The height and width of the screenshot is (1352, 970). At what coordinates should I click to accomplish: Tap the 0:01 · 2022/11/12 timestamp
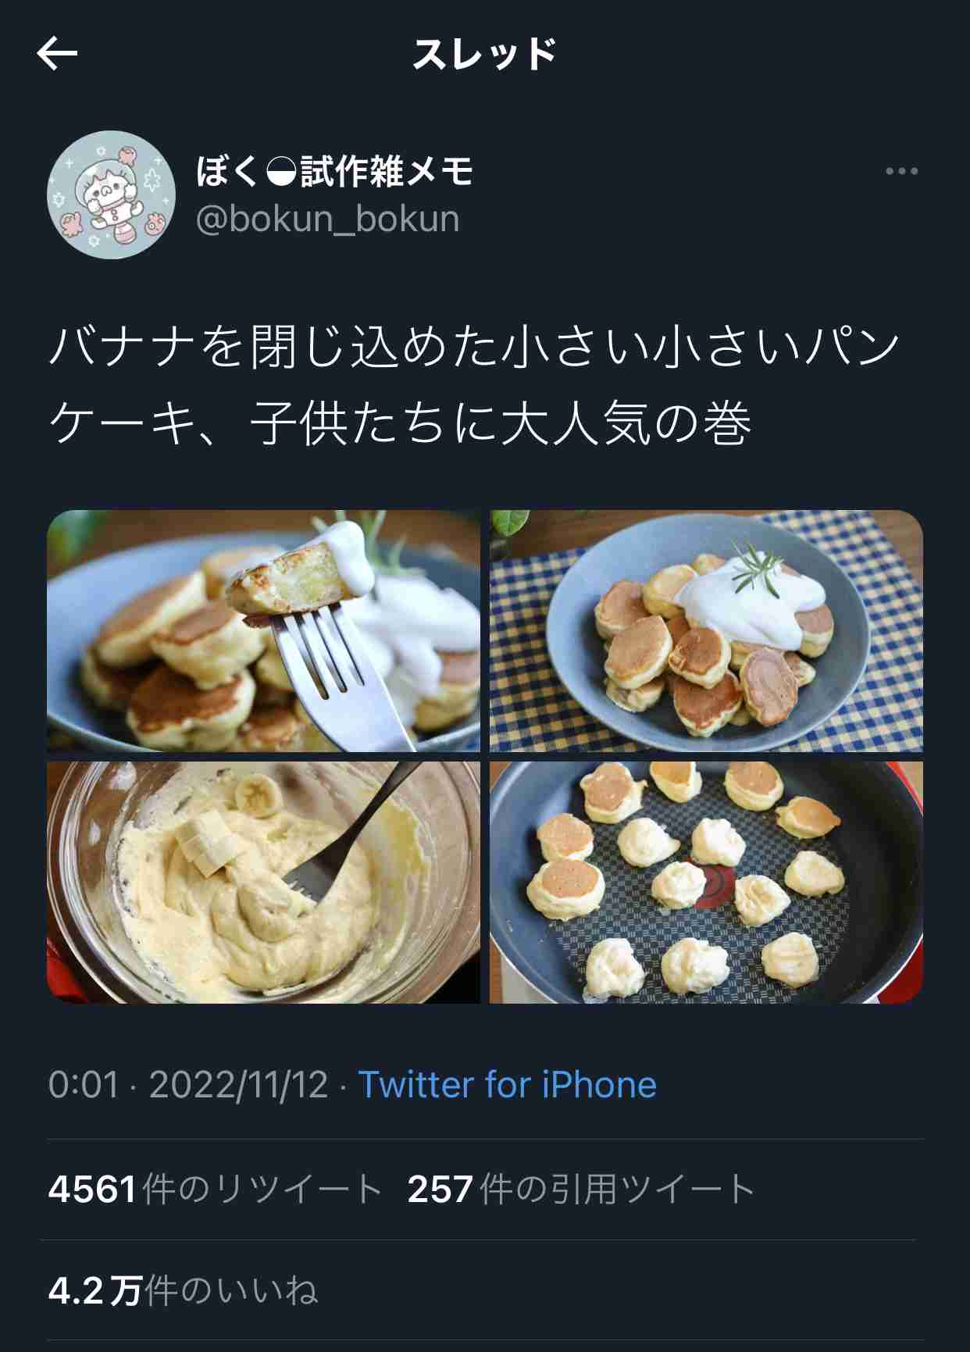188,1085
